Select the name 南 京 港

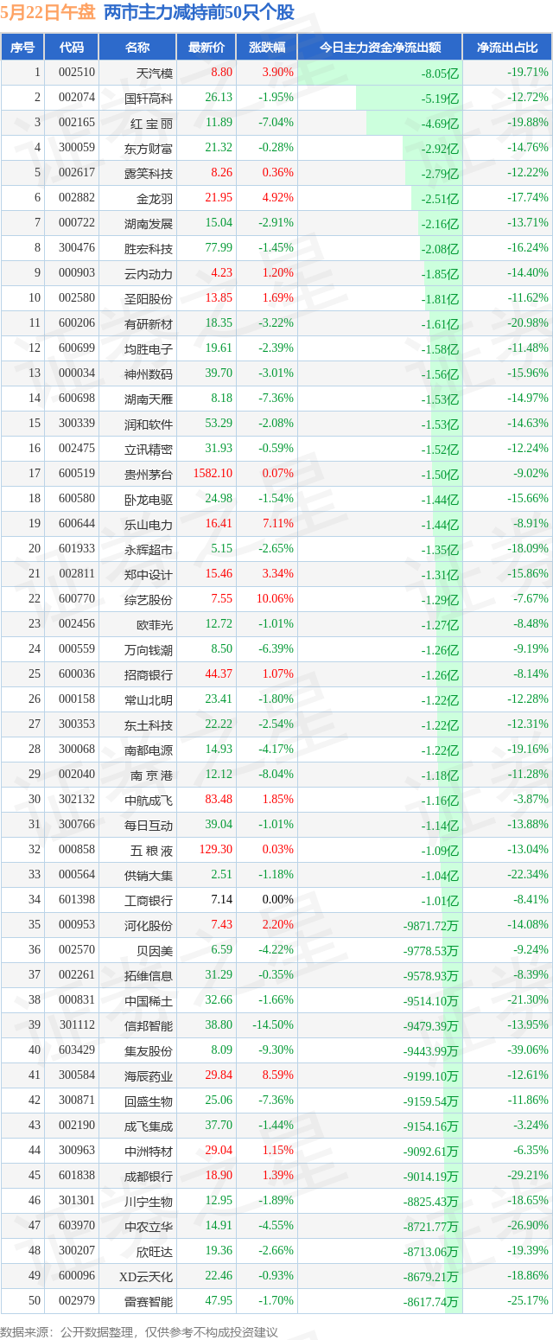click(151, 775)
